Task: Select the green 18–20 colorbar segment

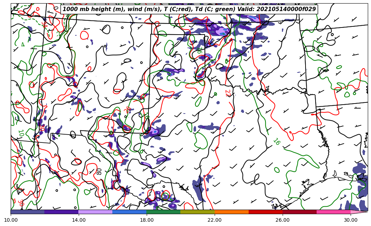Action: 163,212
